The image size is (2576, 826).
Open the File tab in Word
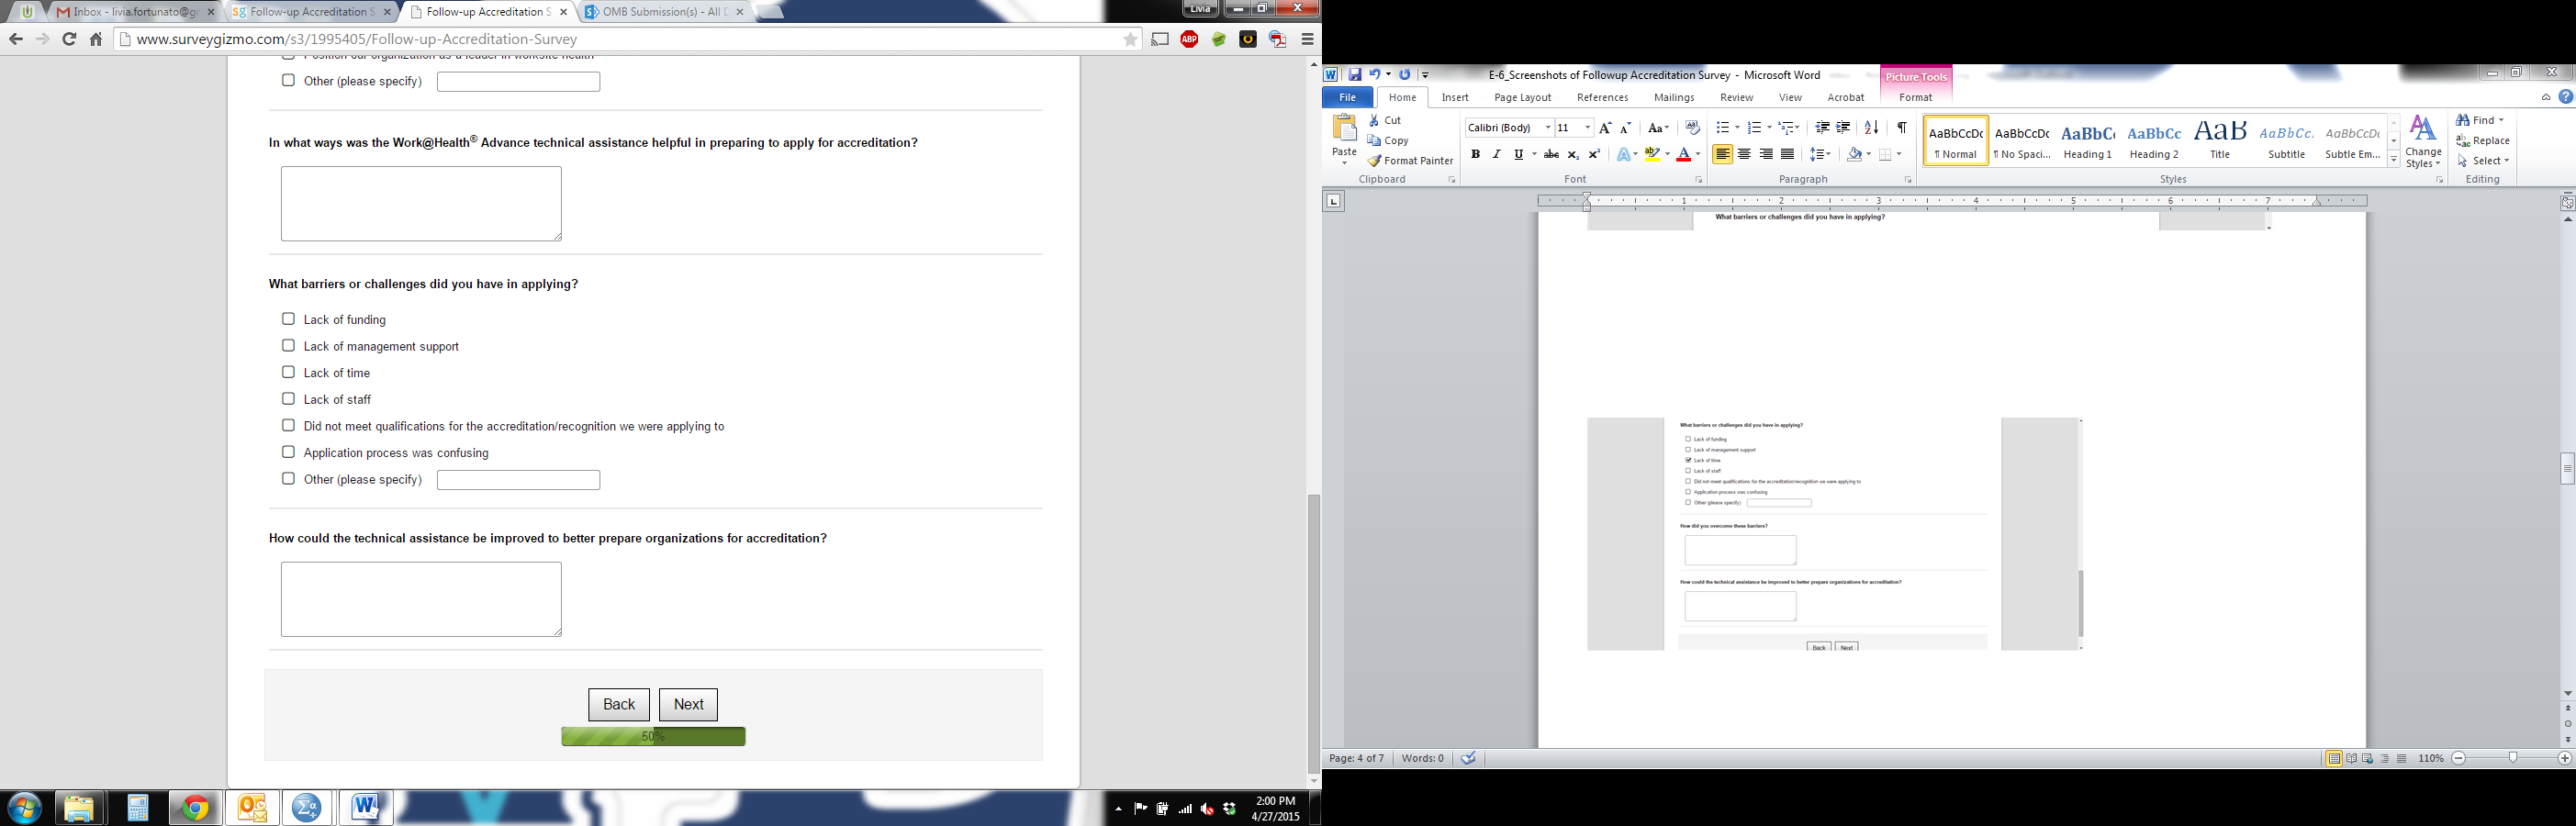[1347, 97]
